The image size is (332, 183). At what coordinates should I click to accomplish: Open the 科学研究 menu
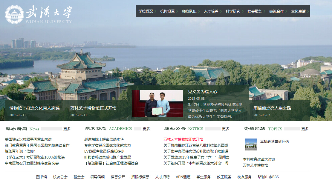(232, 11)
